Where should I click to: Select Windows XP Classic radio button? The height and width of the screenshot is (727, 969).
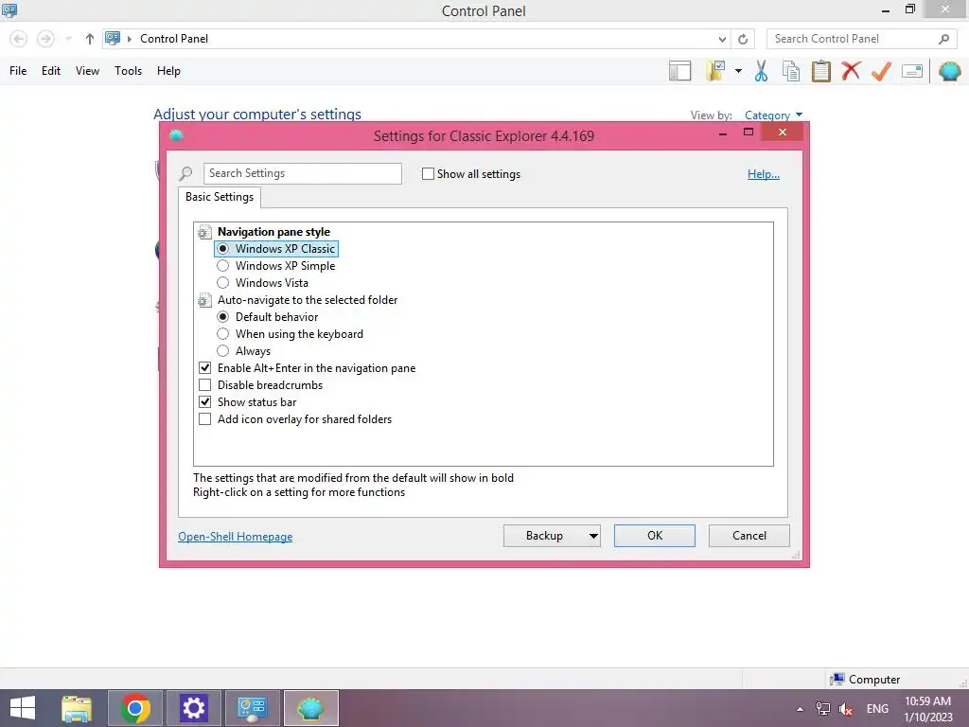[223, 249]
